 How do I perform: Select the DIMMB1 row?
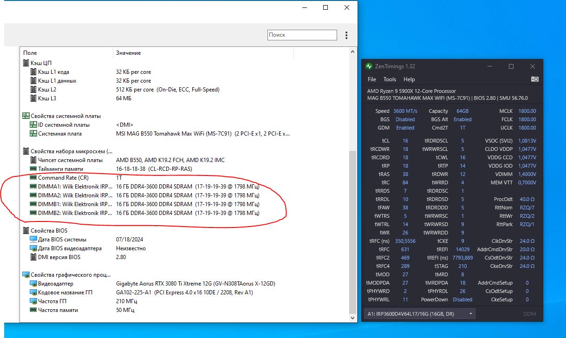(x=184, y=204)
